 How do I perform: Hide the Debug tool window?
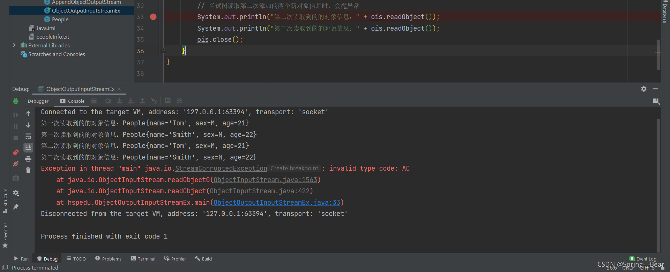tap(655, 89)
